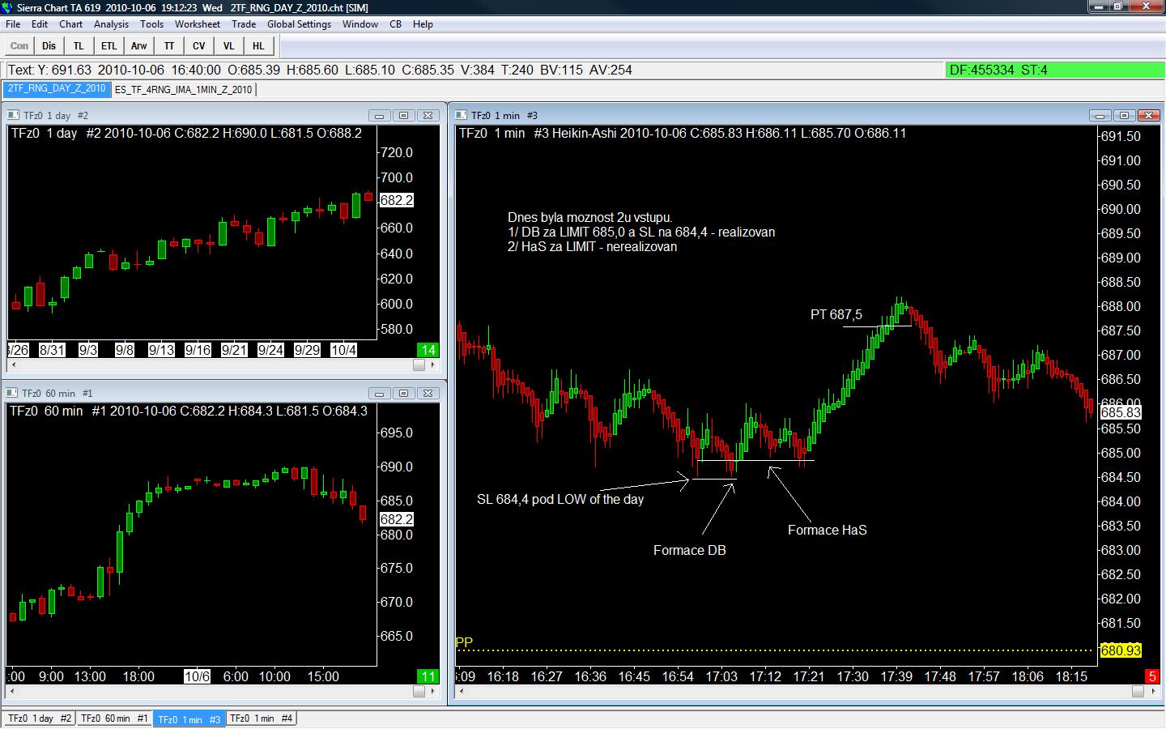The height and width of the screenshot is (729, 1166).
Task: Click the 691.50 price scale label
Action: 1121,136
